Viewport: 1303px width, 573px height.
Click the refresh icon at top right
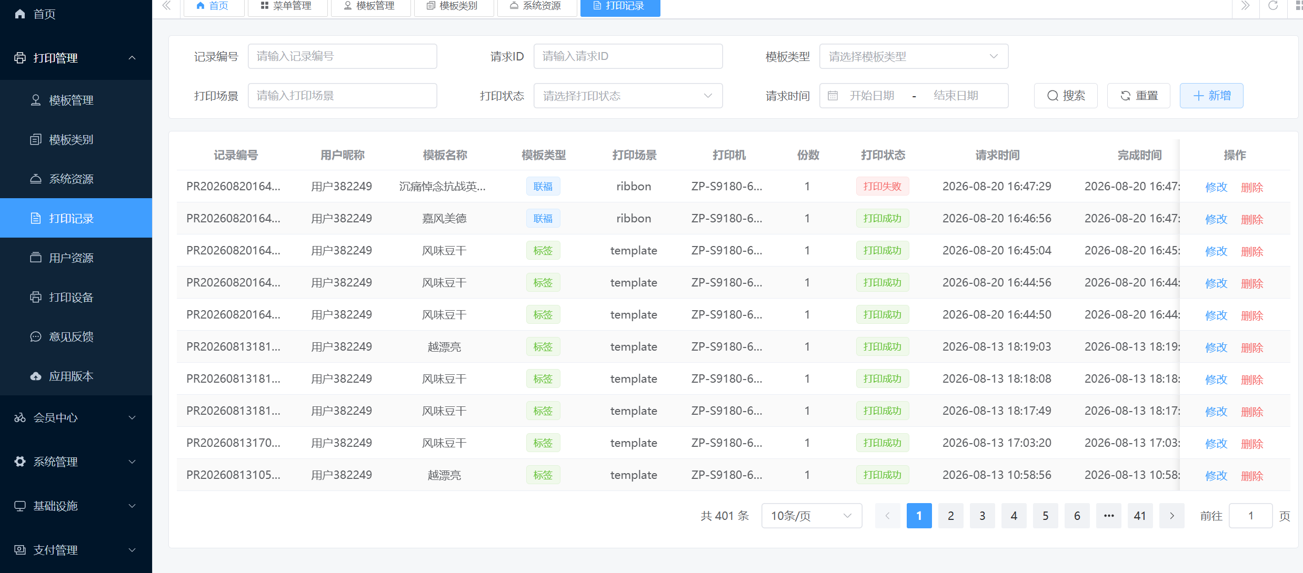(1273, 6)
